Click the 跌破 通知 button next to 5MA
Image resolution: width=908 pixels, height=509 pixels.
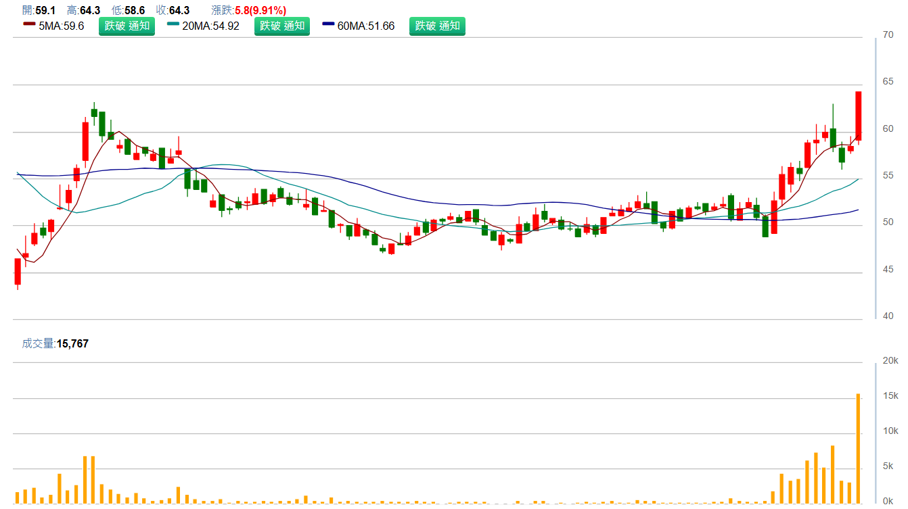[x=127, y=26]
